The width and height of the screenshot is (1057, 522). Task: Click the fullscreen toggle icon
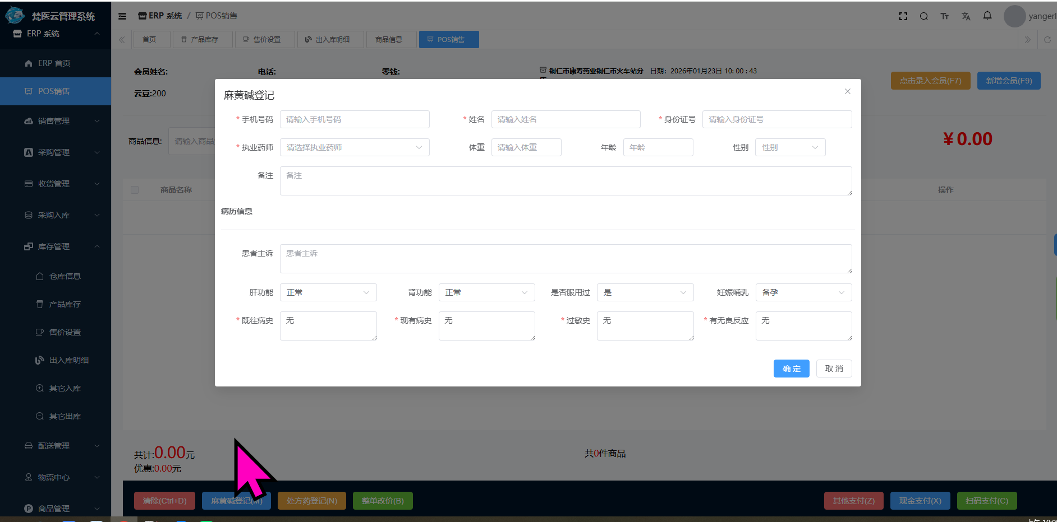point(903,16)
